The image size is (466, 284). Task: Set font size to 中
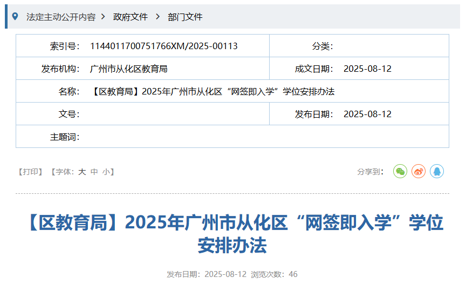(x=94, y=172)
